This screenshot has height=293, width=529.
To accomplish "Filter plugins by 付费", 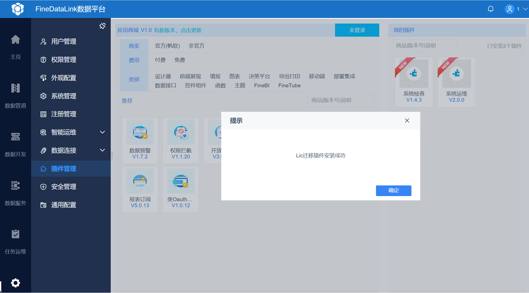I will (160, 60).
